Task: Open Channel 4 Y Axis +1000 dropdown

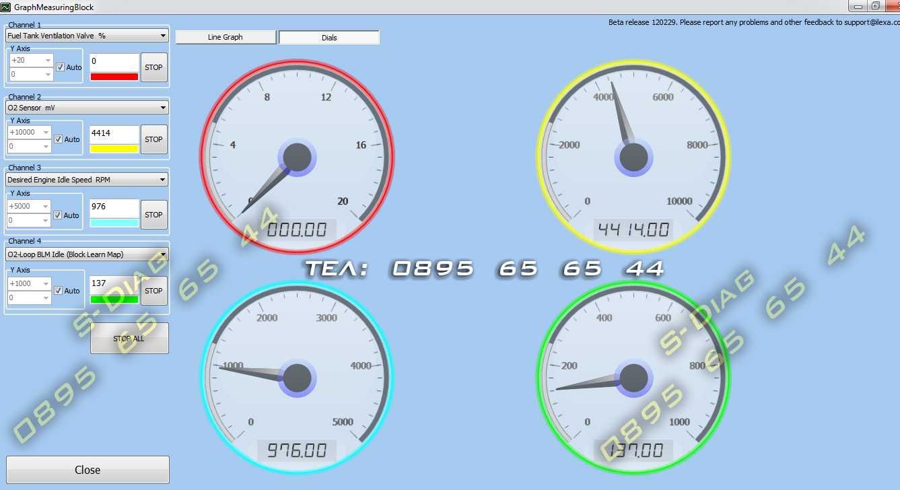Action: (x=29, y=283)
